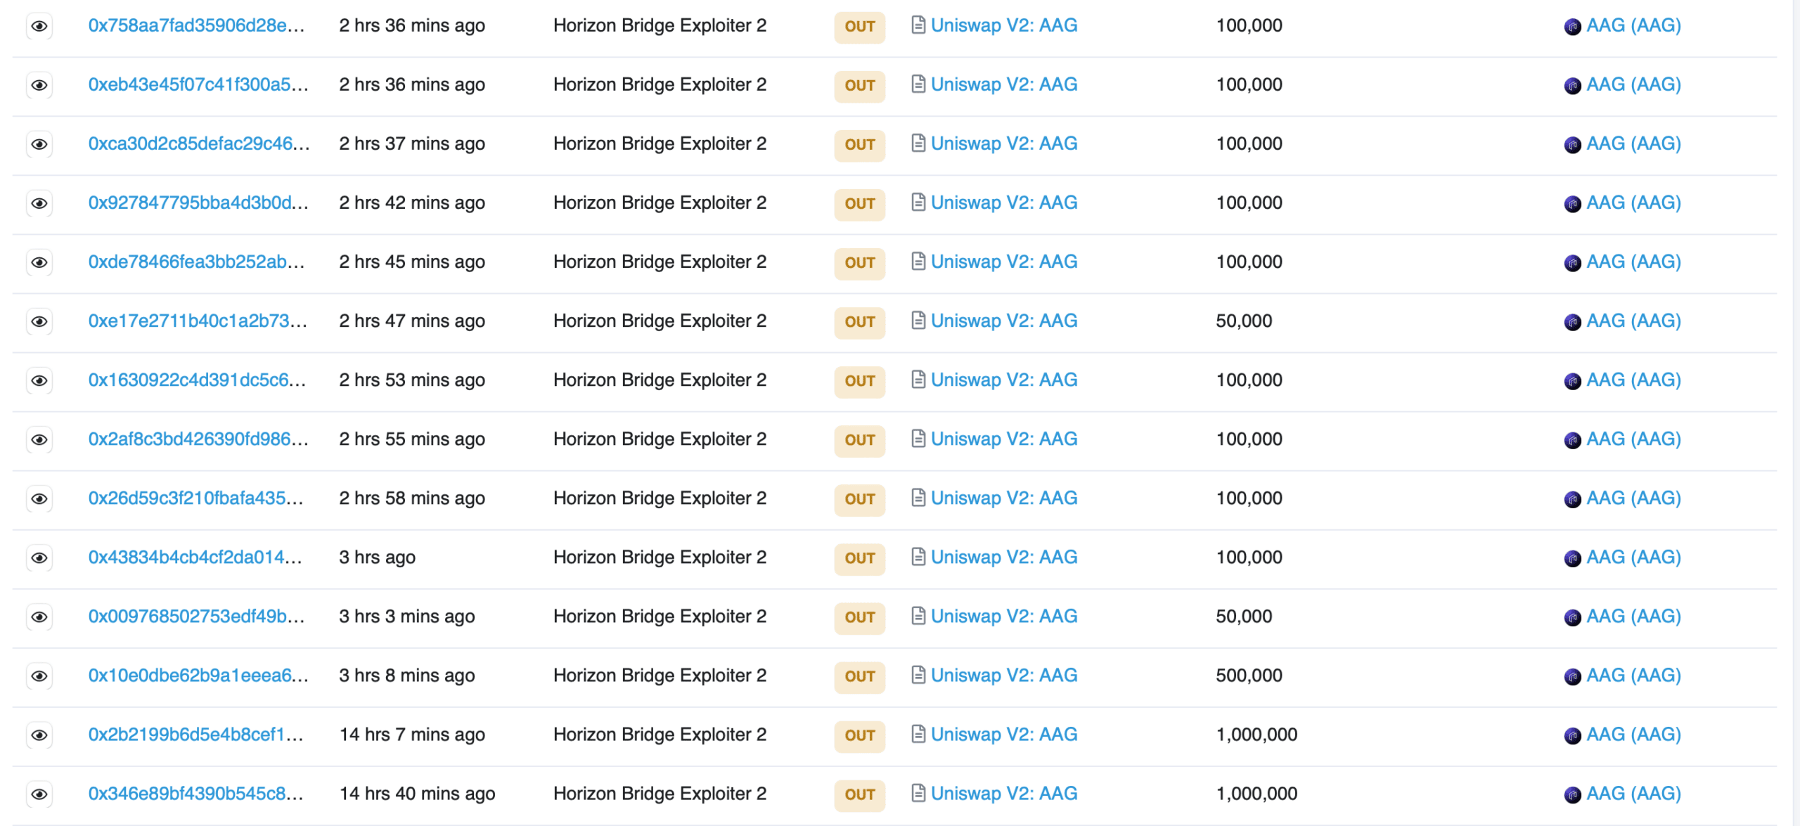This screenshot has height=826, width=1800.
Task: Preview transaction 0xca30d2c85defac29c46 via its eye icon
Action: click(39, 144)
